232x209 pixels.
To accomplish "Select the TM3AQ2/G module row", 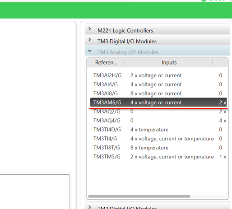I will coord(158,111).
